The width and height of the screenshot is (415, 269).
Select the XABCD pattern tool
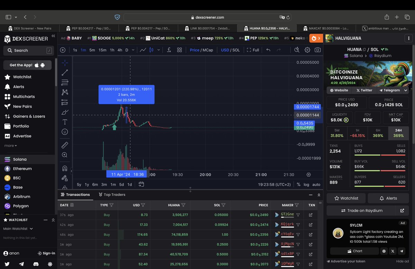coord(65,92)
